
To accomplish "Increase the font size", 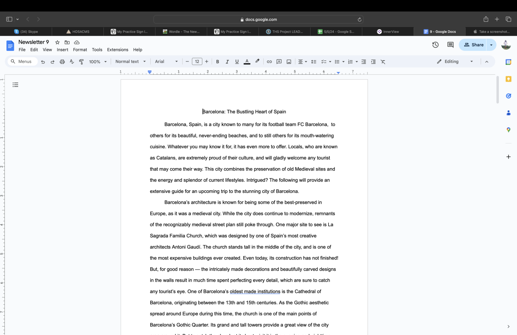I will (207, 62).
